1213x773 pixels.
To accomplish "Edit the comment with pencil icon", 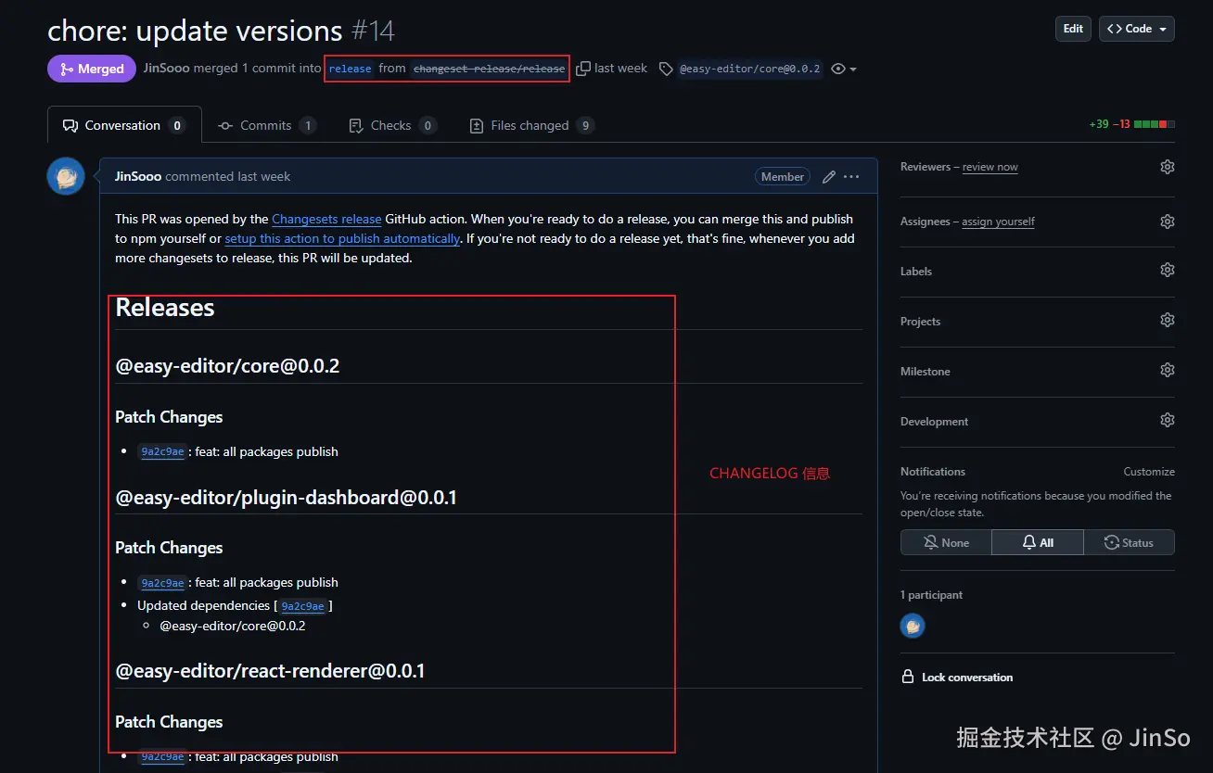I will coord(829,176).
